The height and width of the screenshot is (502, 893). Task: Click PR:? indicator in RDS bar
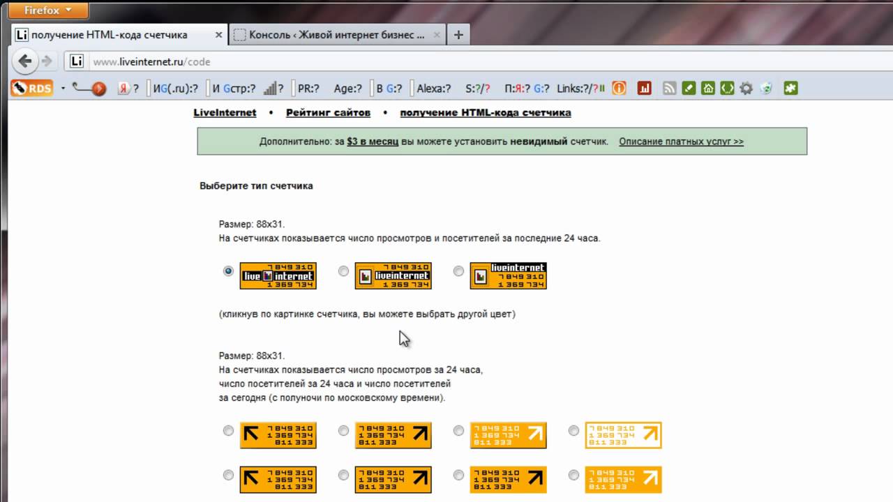308,89
